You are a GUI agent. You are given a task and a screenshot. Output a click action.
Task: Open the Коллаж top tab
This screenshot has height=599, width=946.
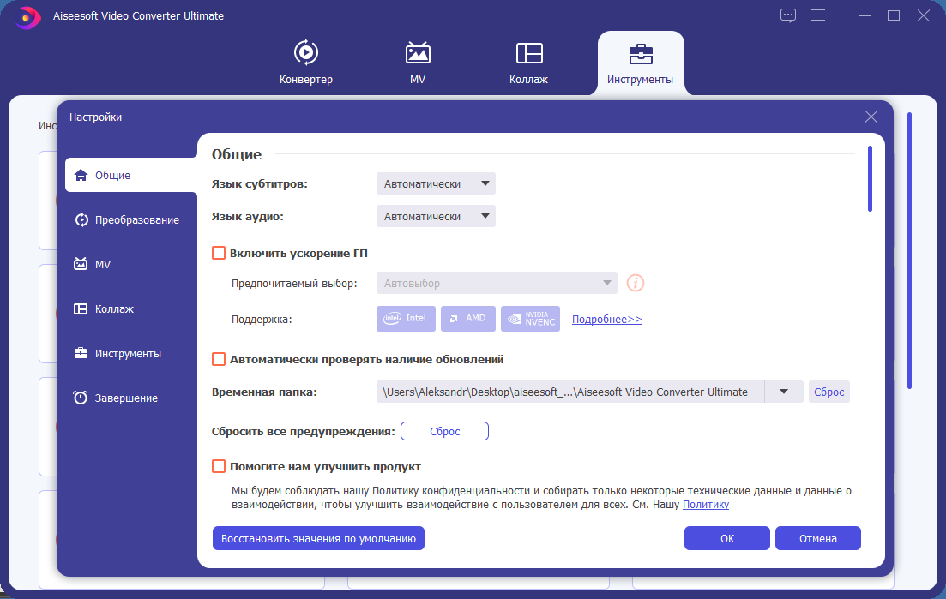(x=529, y=63)
